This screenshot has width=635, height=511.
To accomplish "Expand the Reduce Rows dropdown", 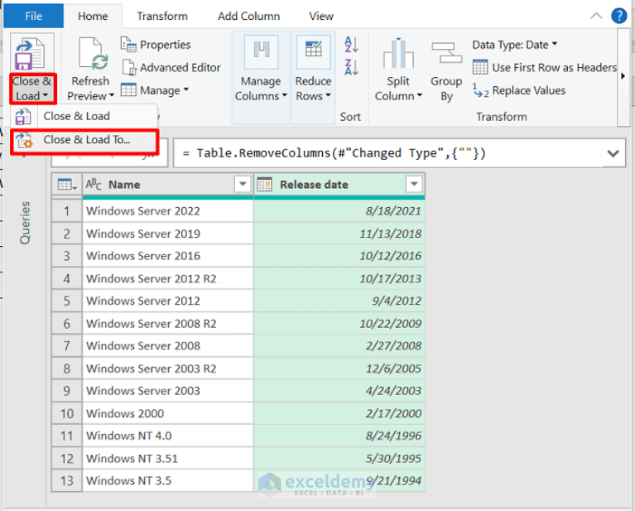I will (x=328, y=95).
